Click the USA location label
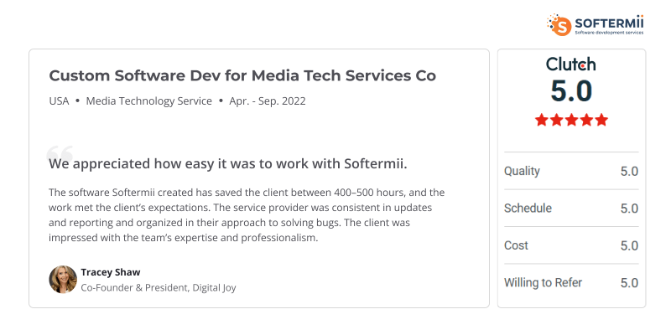 tap(59, 101)
